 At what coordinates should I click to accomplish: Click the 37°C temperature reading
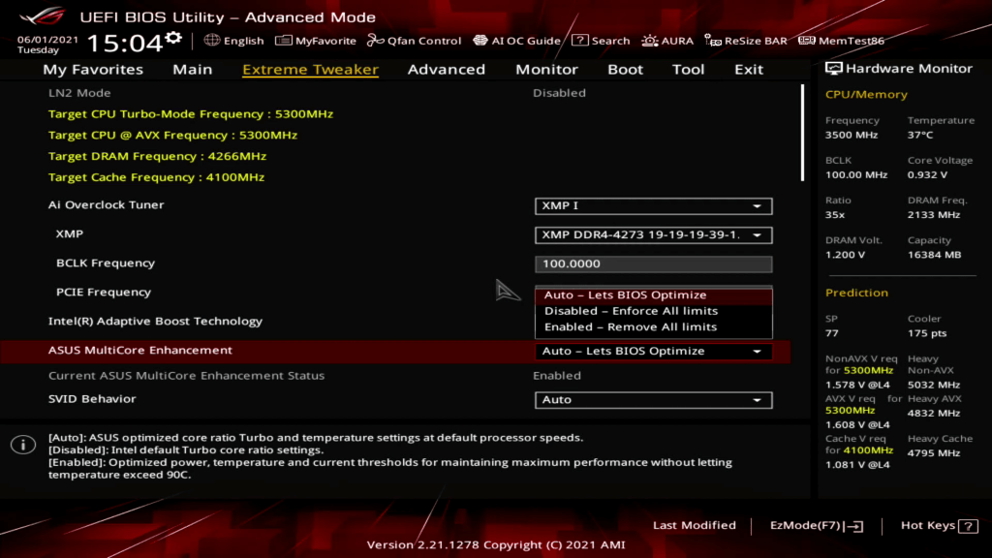[x=920, y=135]
